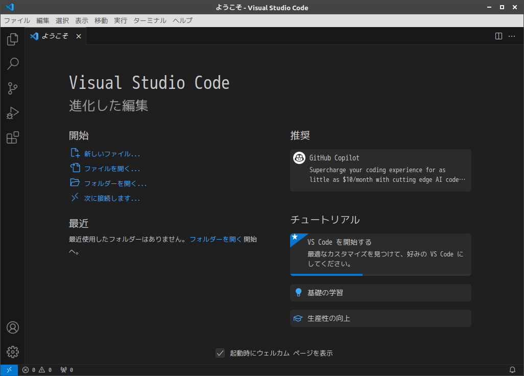The image size is (524, 376).
Task: Click the folder icon beside フォルダーを開く
Action: [75, 182]
